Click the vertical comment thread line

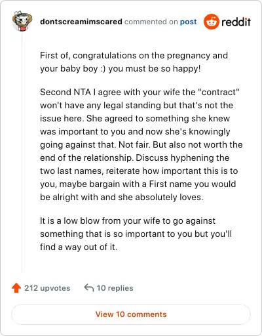click(x=22, y=152)
